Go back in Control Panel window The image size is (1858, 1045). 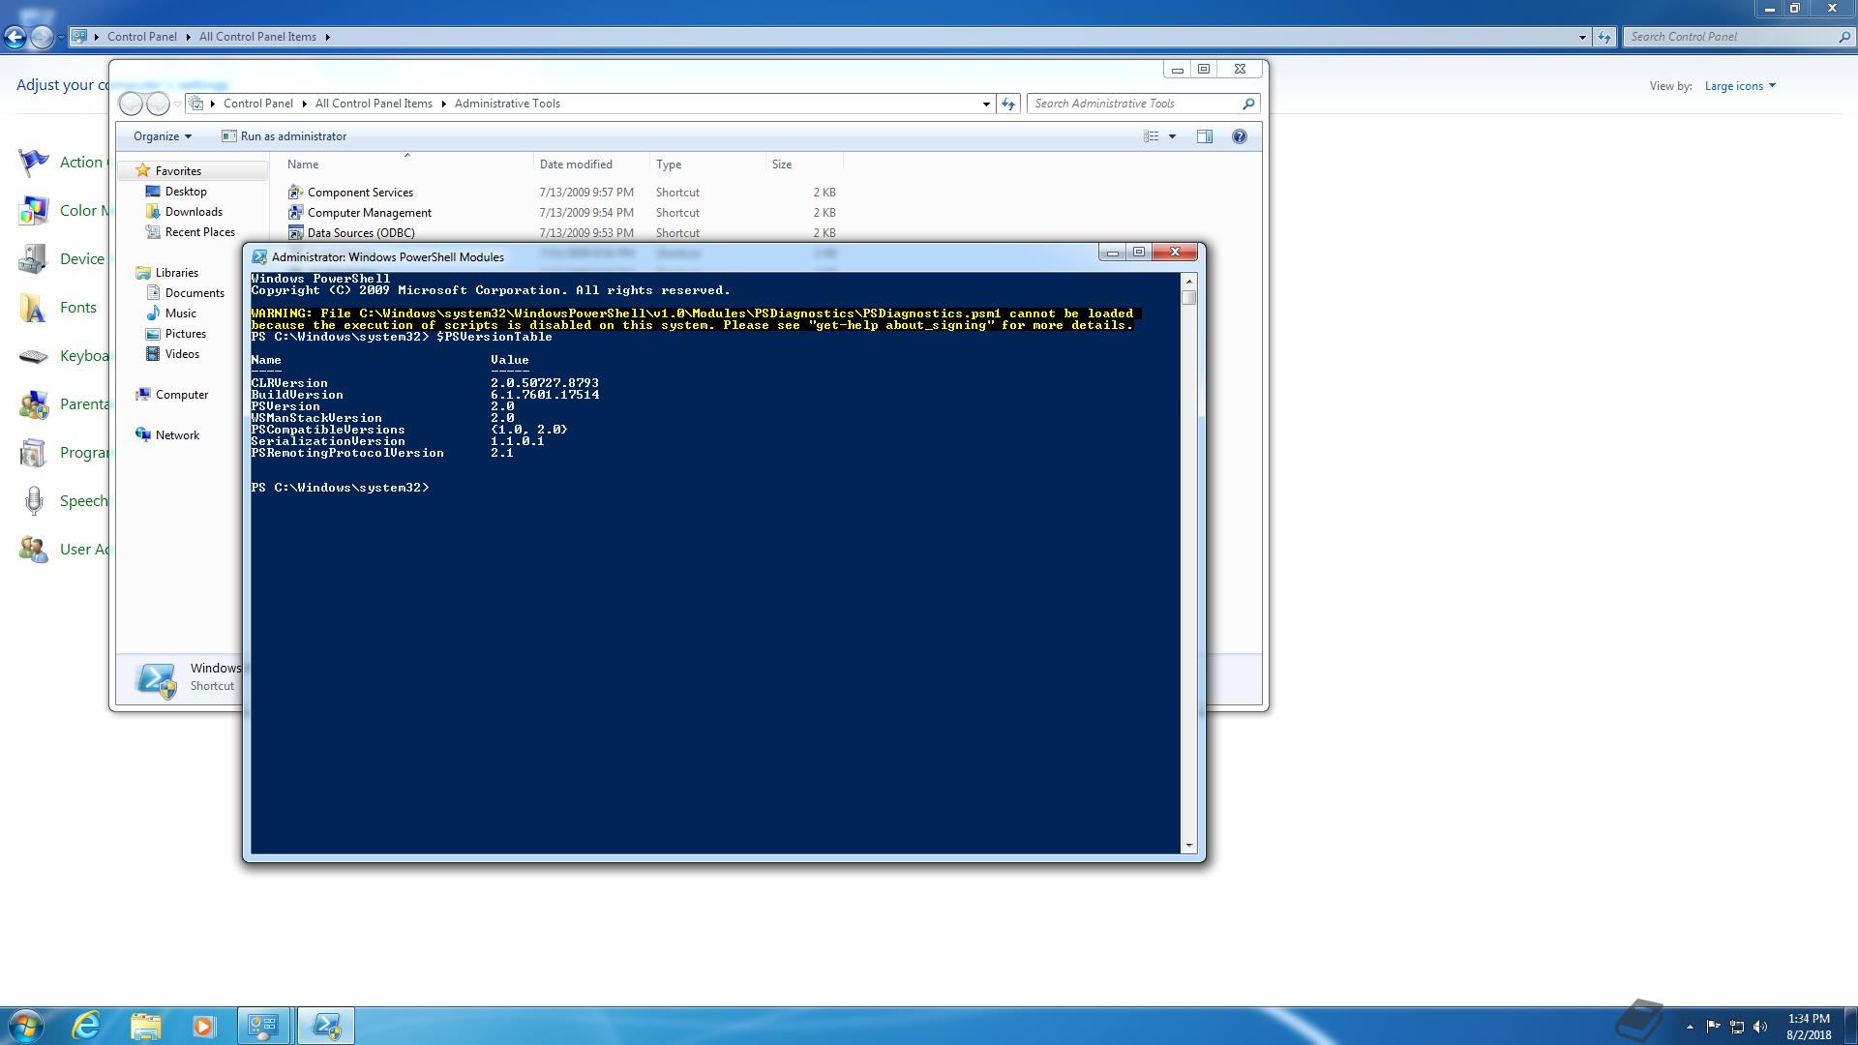[x=15, y=37]
